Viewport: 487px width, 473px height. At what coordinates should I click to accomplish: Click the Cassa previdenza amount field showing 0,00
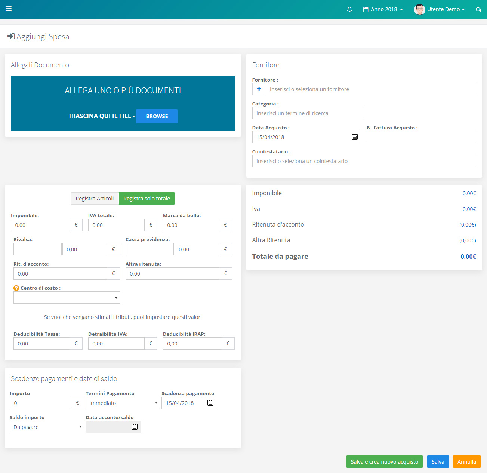pos(197,249)
